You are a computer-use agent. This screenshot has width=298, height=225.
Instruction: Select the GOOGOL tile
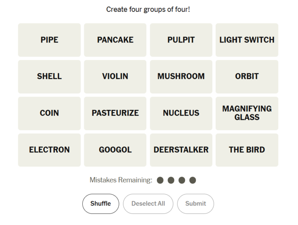point(115,150)
